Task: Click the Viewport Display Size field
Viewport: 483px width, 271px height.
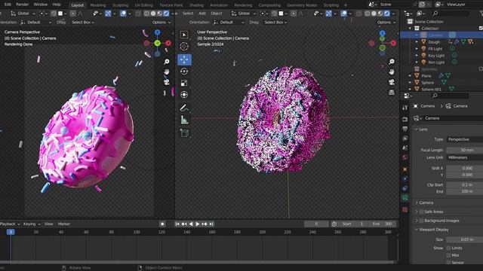Action: tap(465, 239)
